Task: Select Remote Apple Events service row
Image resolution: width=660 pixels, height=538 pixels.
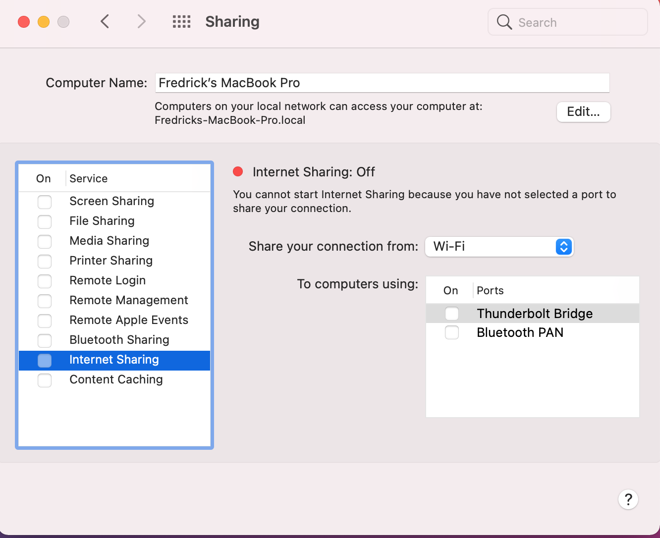Action: [x=114, y=320]
